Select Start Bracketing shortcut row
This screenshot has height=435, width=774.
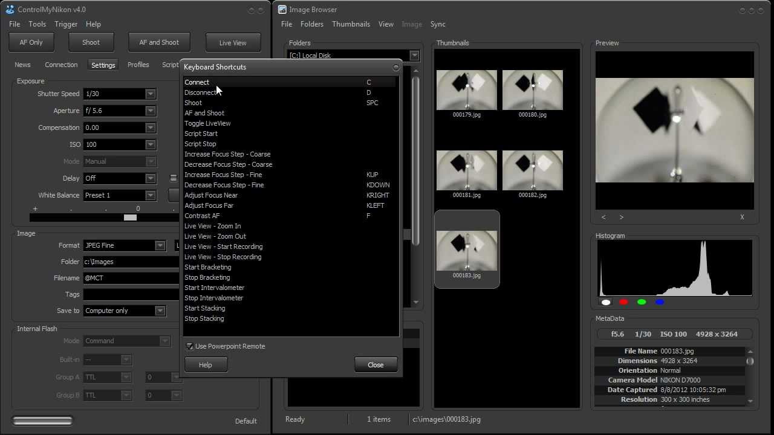point(290,267)
